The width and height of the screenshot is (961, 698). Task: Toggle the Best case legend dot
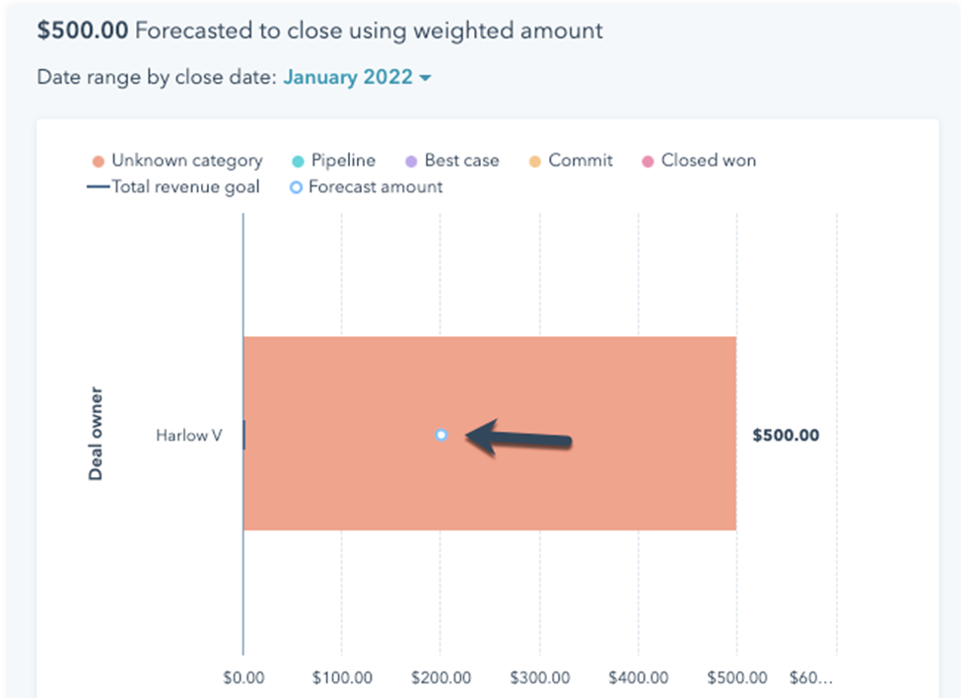pos(411,161)
